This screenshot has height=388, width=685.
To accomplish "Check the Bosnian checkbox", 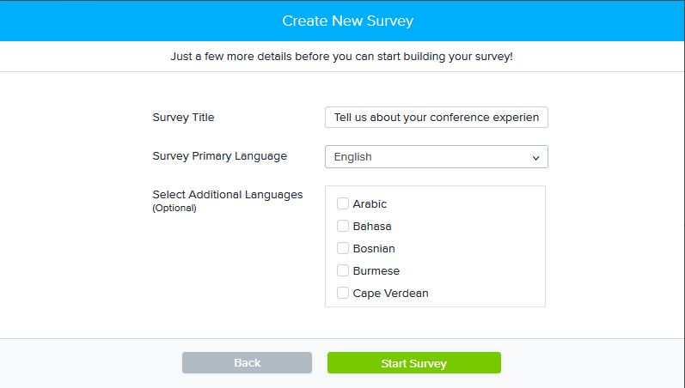I will point(343,249).
